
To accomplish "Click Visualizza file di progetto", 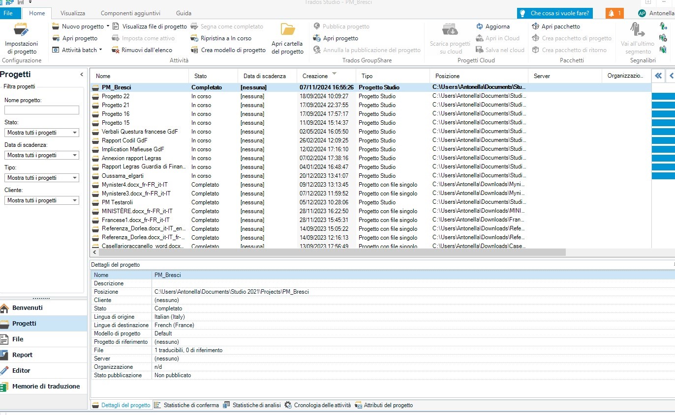I will (150, 27).
